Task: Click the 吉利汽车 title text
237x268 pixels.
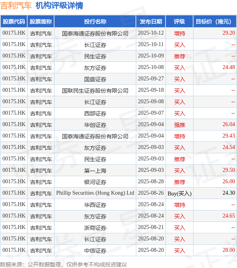Action: [16, 6]
